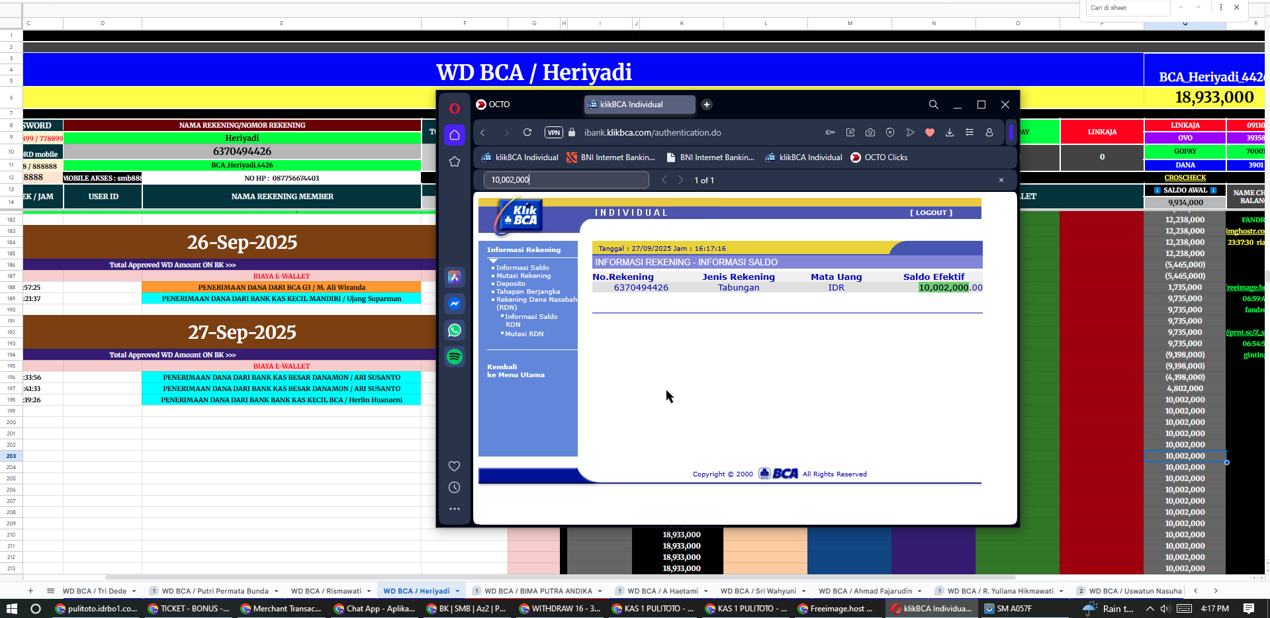The height and width of the screenshot is (618, 1270).
Task: Add new sheet plus button
Action: 30,591
